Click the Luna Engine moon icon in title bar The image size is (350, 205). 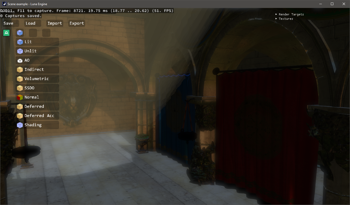[4, 4]
